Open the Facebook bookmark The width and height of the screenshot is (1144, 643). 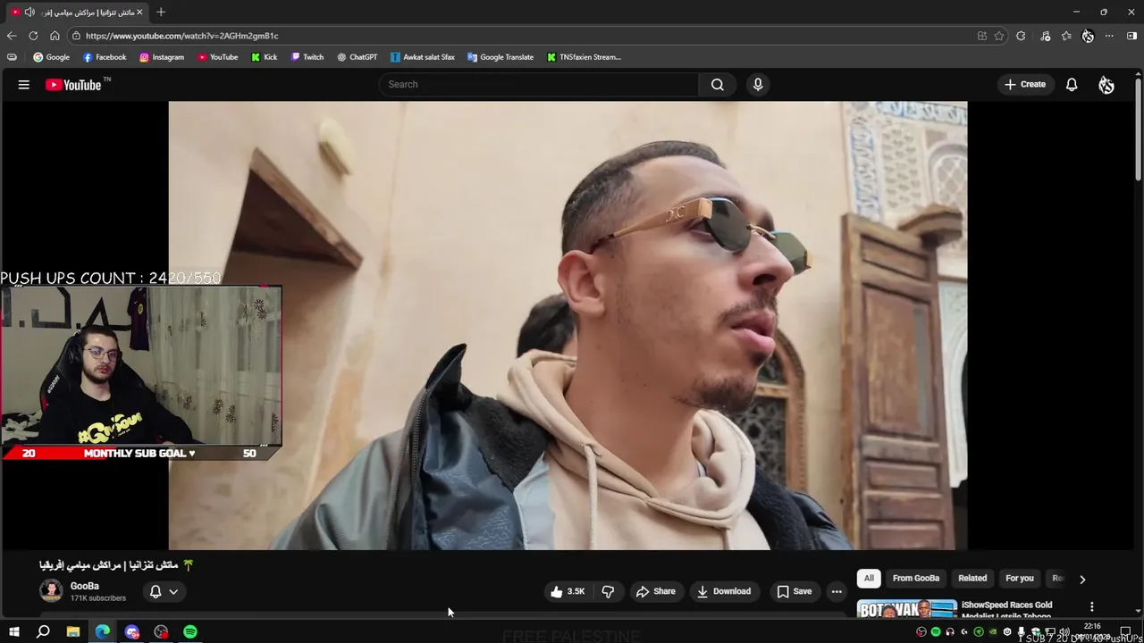(105, 57)
